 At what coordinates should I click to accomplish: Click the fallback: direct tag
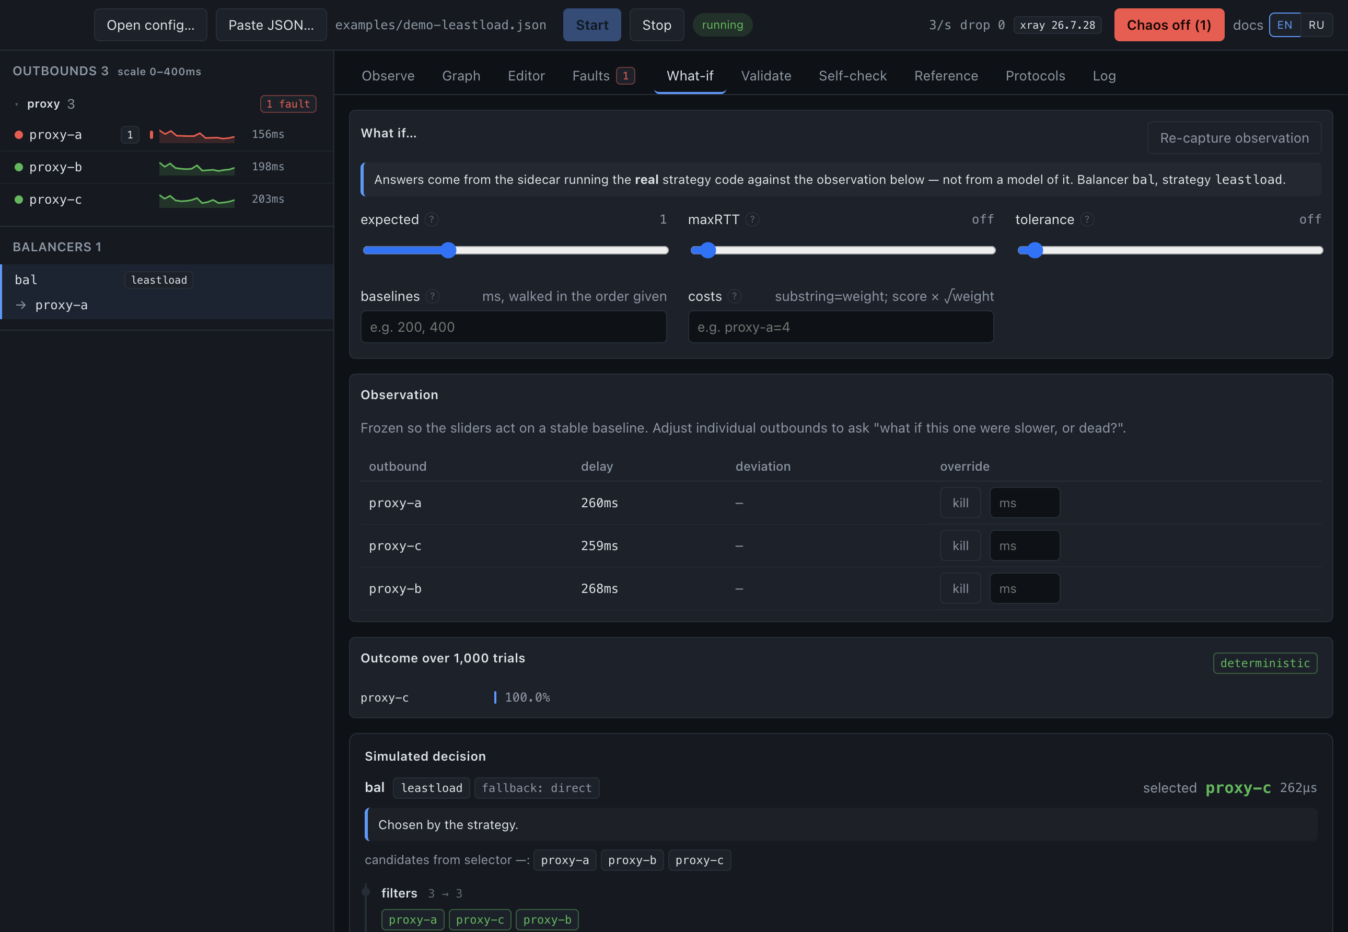click(537, 788)
